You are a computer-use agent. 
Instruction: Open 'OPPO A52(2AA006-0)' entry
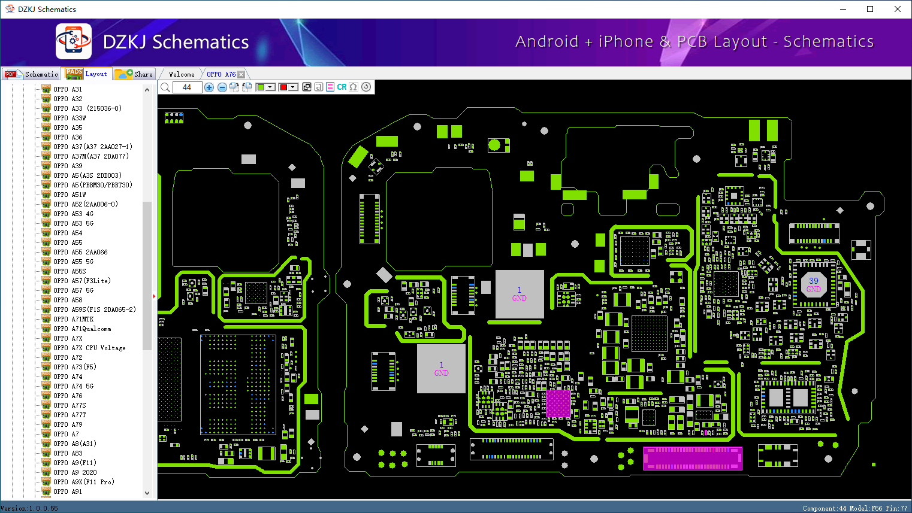[x=86, y=204]
